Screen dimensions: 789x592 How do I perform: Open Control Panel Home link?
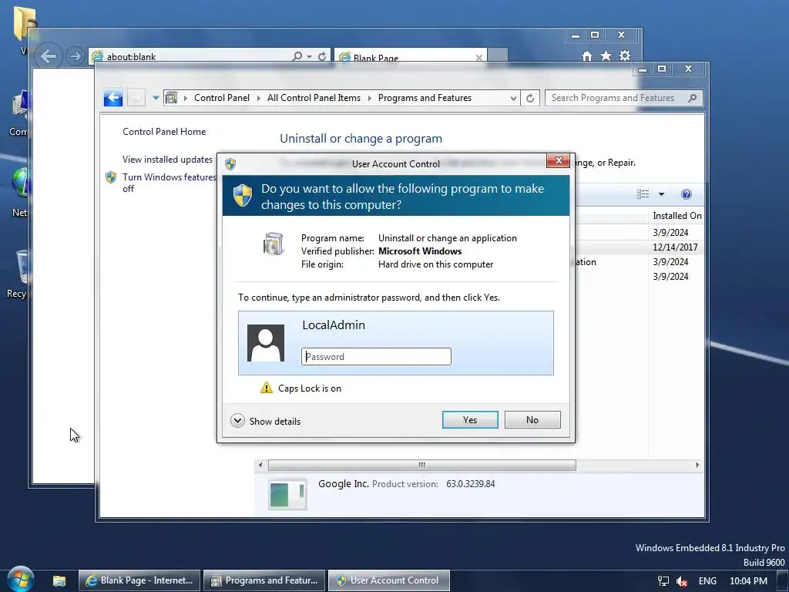tap(164, 131)
